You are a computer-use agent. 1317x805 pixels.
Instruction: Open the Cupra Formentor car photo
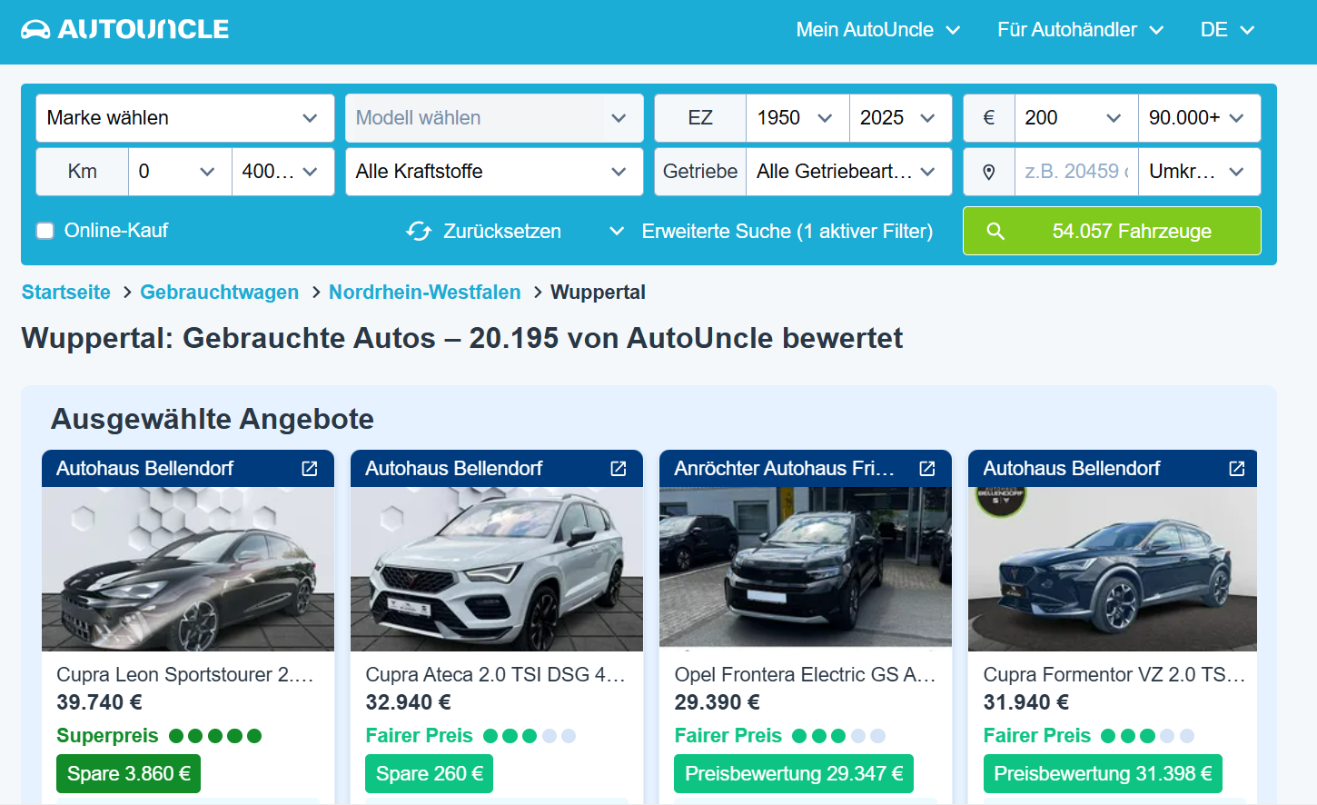pyautogui.click(x=1113, y=569)
